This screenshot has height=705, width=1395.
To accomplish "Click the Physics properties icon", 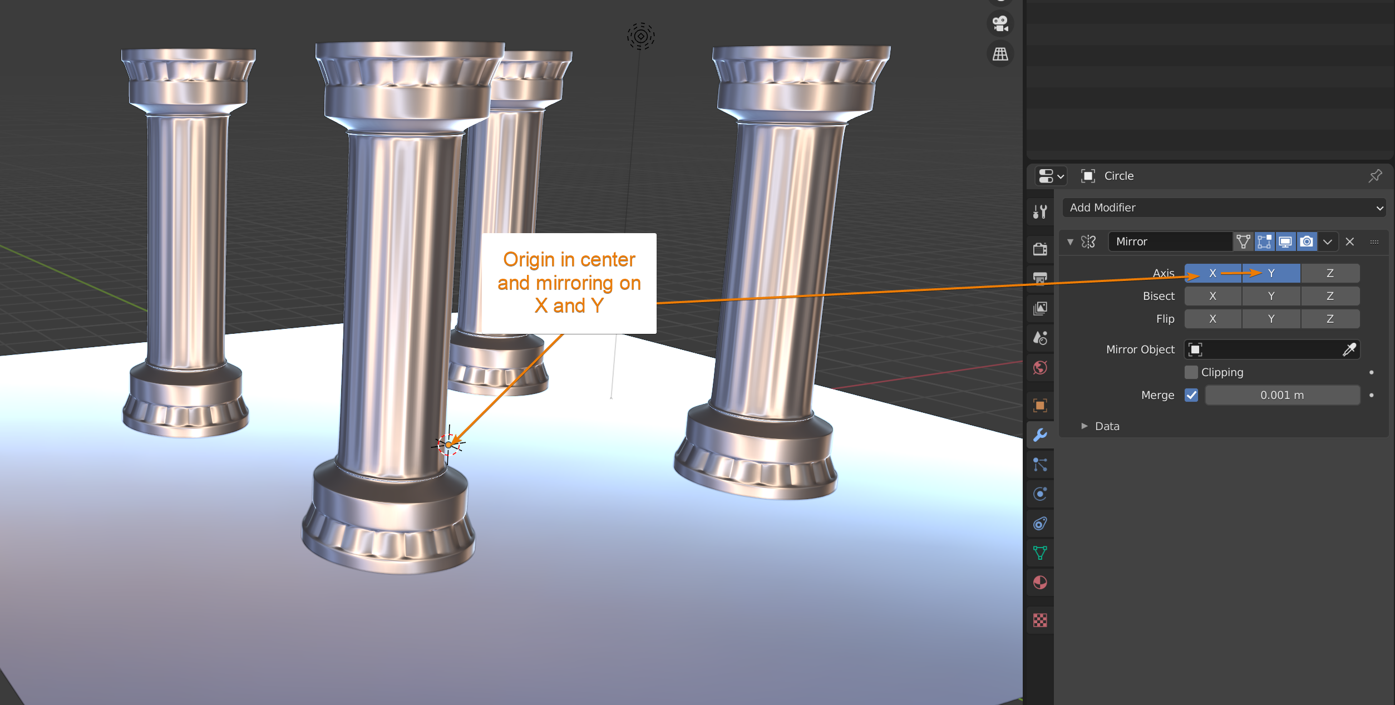I will point(1039,494).
